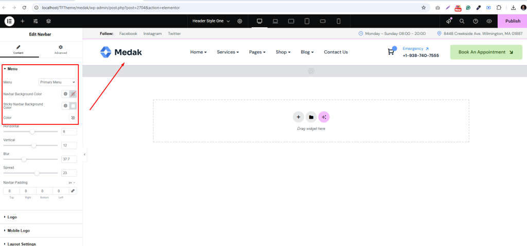Open Site Settings sliders icon
Image resolution: width=527 pixels, height=246 pixels.
click(36, 21)
